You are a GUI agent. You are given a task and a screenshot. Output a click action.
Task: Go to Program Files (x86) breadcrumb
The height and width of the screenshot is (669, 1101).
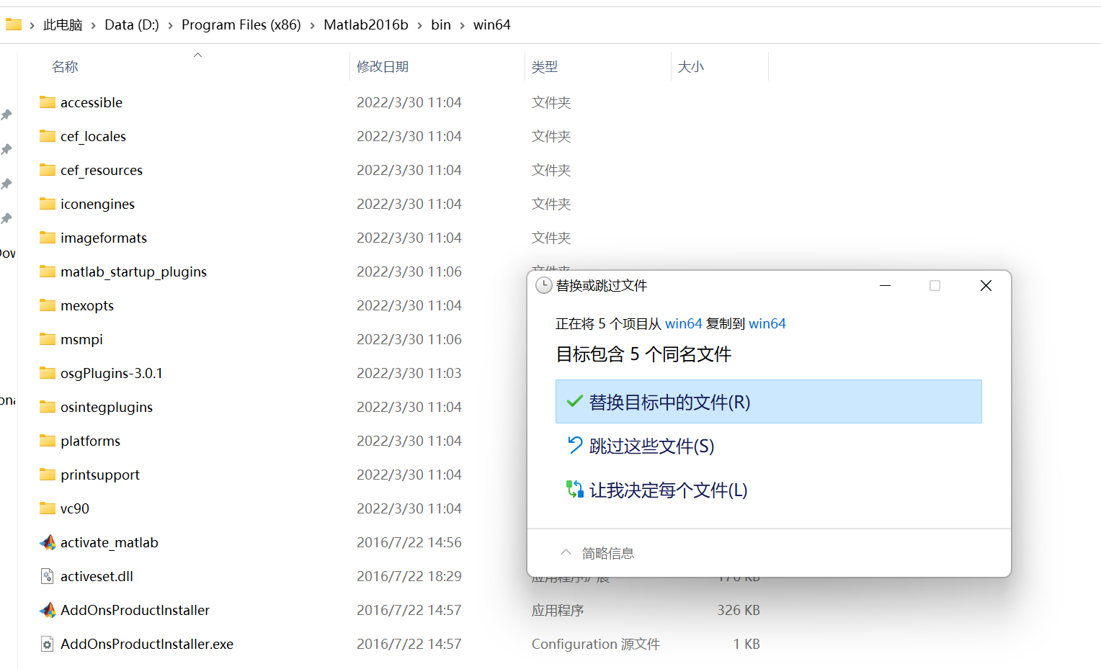point(241,24)
